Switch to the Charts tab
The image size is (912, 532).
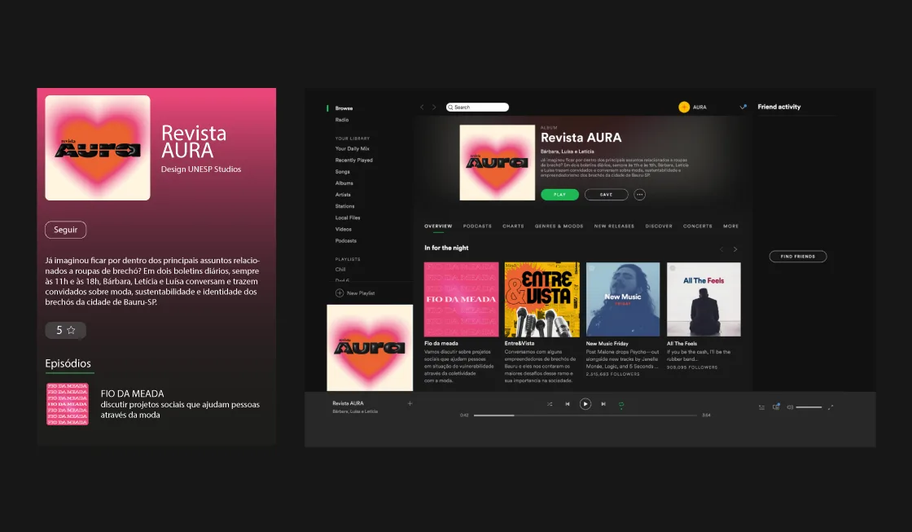(513, 226)
